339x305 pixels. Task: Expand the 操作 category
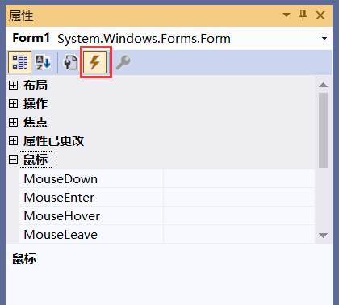coord(13,104)
